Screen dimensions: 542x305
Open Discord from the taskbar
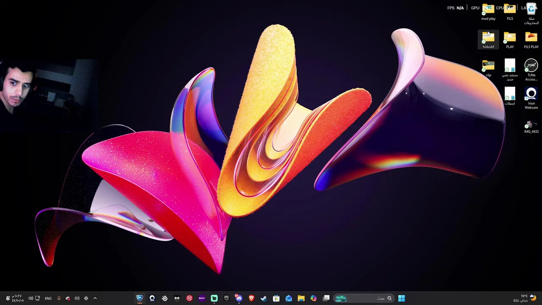pyautogui.click(x=239, y=298)
